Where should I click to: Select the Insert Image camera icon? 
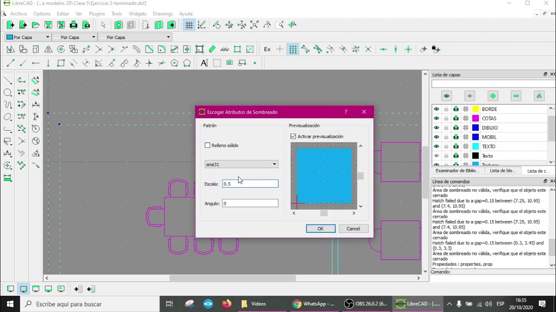coord(229,63)
